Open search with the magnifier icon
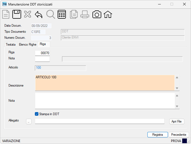Viewport: 191px width, 144px height. [x=50, y=14]
